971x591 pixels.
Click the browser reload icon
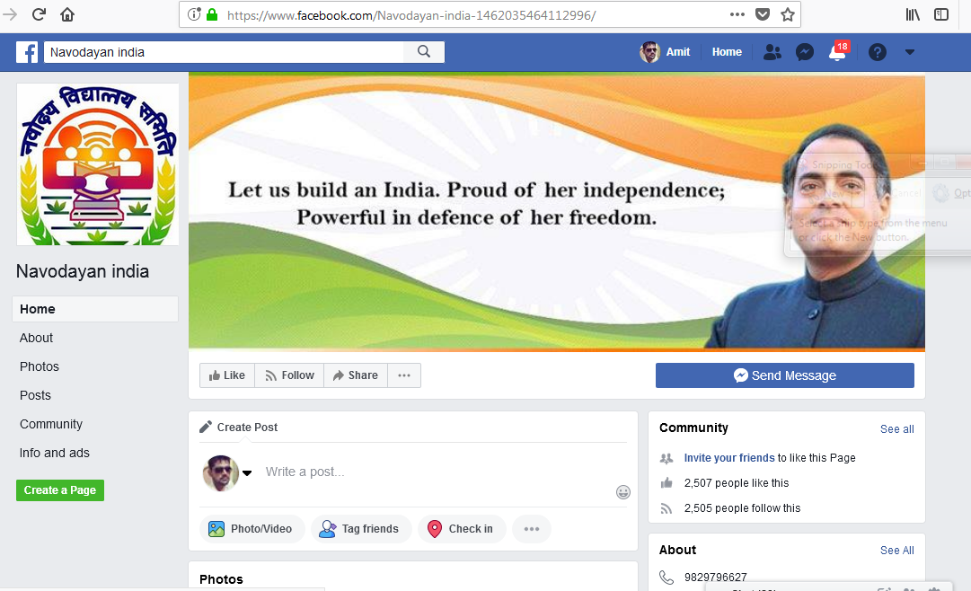point(39,14)
